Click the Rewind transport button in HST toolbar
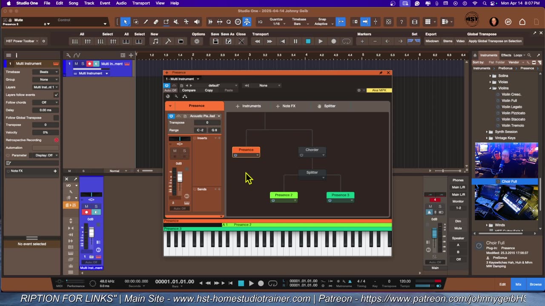The width and height of the screenshot is (545, 306). 257,41
